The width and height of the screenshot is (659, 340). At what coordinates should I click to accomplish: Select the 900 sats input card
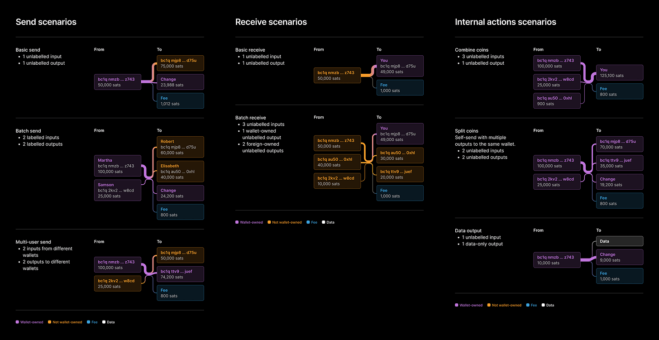pyautogui.click(x=557, y=101)
